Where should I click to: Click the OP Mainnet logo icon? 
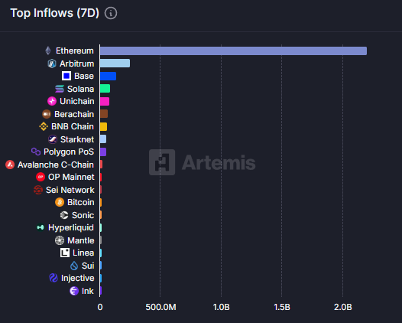click(x=41, y=177)
